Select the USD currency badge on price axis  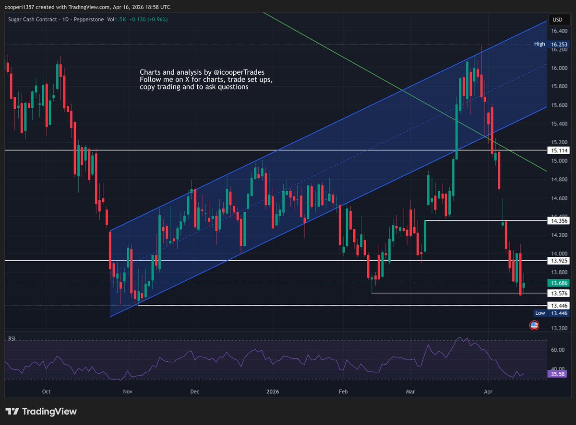point(559,20)
